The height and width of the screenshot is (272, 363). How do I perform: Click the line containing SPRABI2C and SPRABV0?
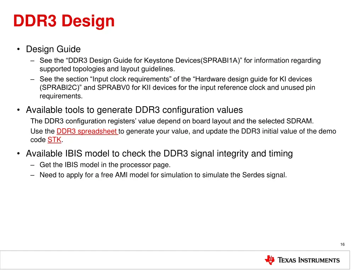[177, 88]
